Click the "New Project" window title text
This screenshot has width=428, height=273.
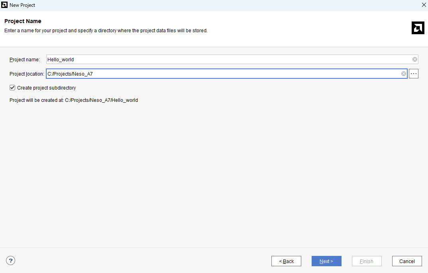pos(22,5)
